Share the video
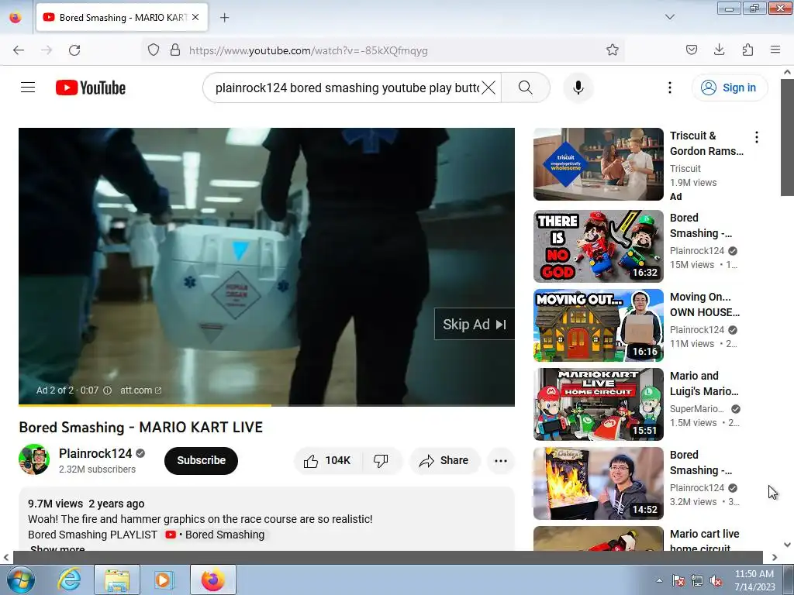This screenshot has height=595, width=794. (444, 460)
